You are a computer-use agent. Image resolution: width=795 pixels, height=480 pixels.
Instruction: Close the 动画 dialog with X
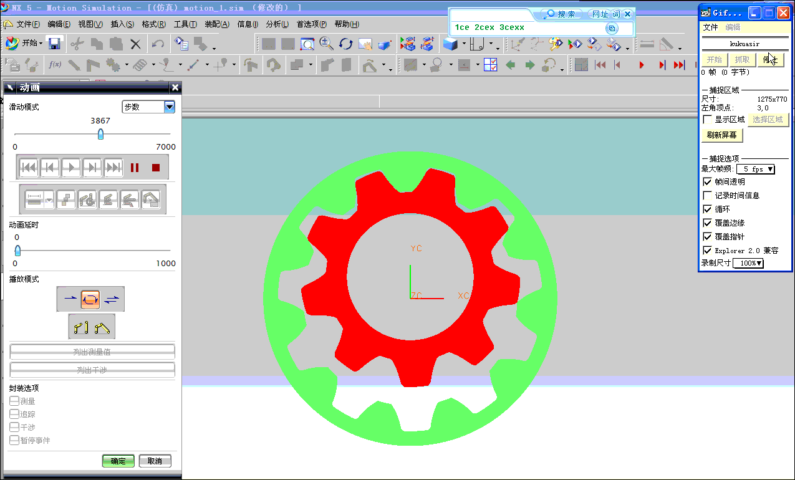(x=175, y=88)
